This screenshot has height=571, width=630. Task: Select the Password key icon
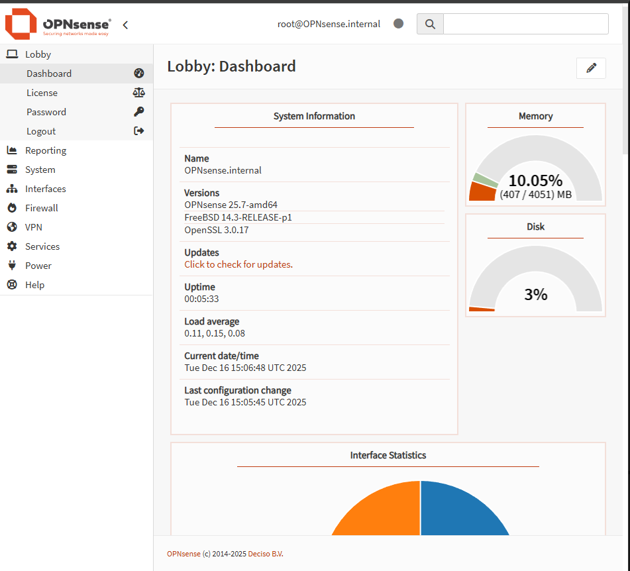click(x=138, y=111)
